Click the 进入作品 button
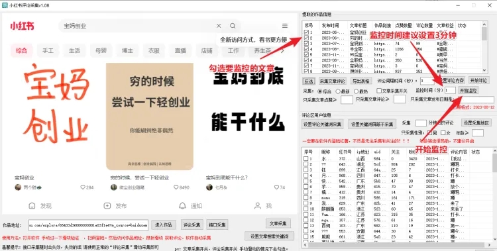This screenshot has width=497, height=251. 164,225
